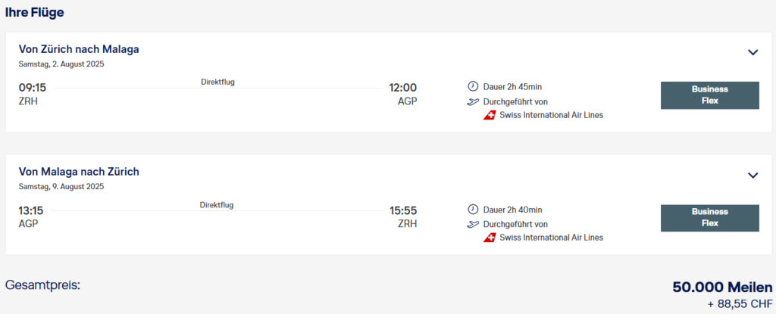Click the clock icon for the Malaga–Zürich flight

474,210
